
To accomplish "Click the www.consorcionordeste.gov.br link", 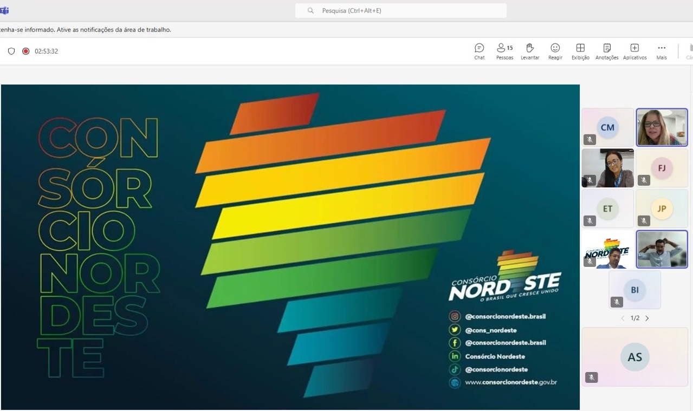I will point(510,382).
